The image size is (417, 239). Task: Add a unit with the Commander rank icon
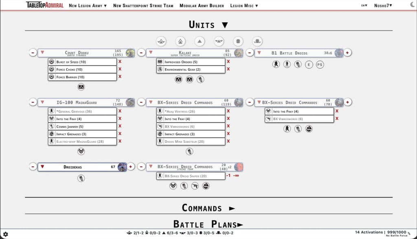pos(161,41)
